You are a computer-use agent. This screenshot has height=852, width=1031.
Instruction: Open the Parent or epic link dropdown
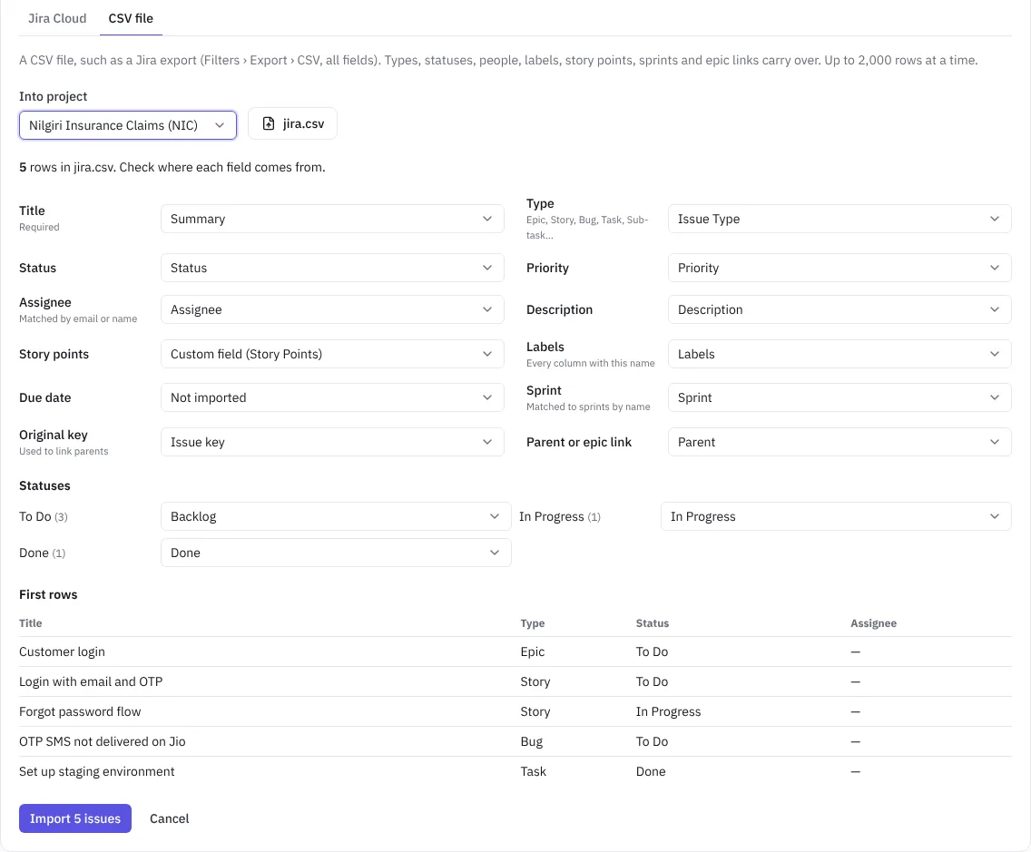[840, 442]
